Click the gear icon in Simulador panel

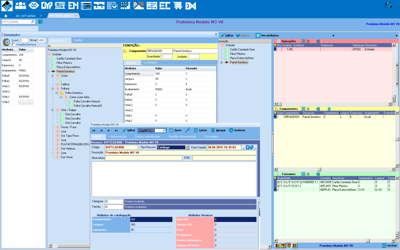point(6,41)
